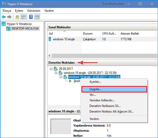
Task: Choose Yardım in the context menu
Action: coord(114,119)
